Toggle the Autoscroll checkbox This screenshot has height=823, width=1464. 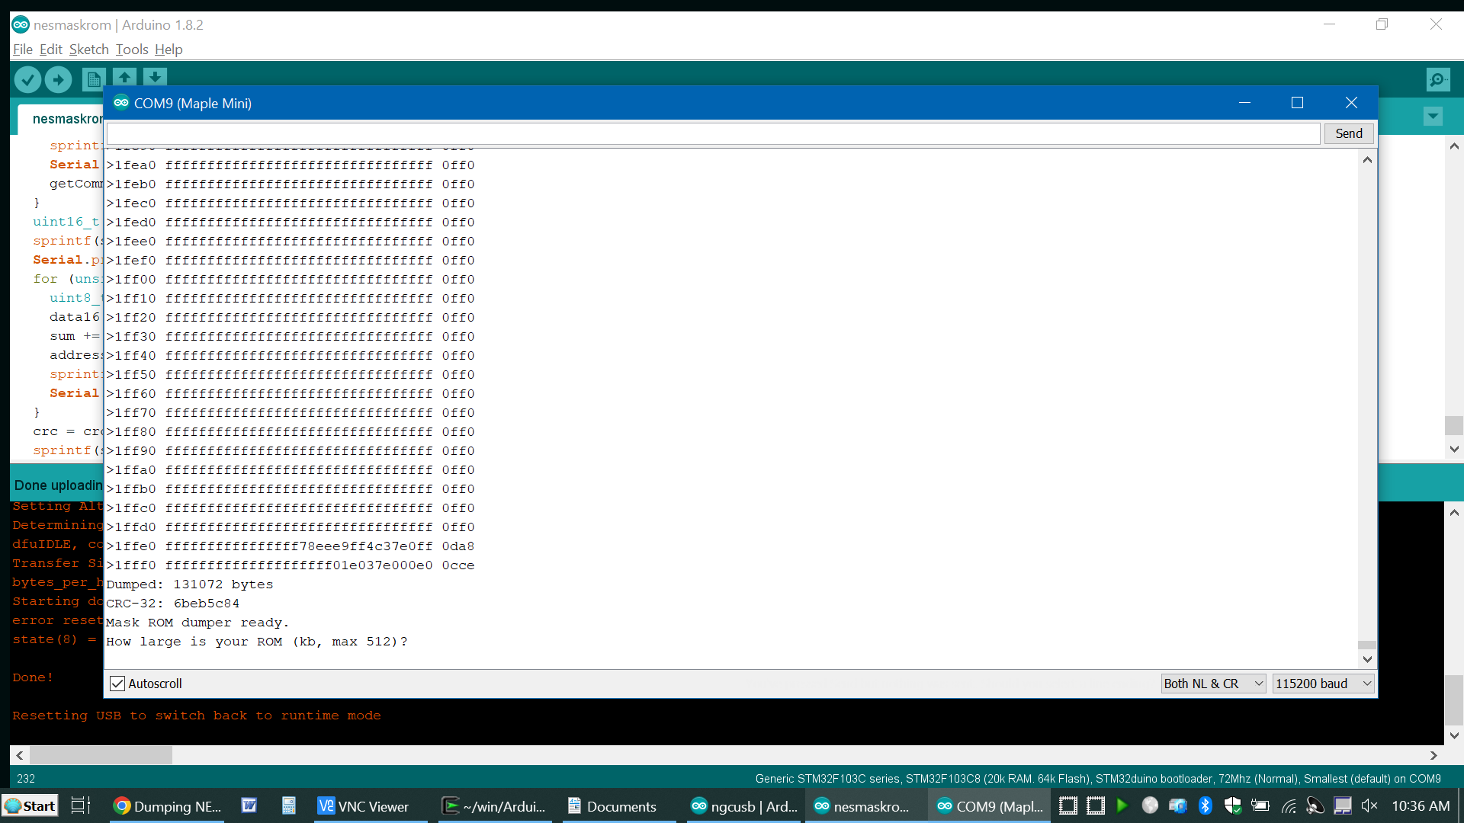117,684
